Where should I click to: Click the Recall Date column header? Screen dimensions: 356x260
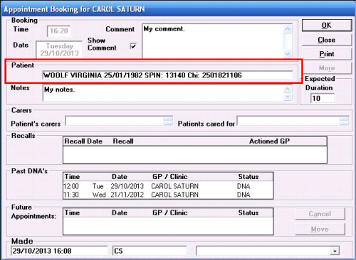click(83, 141)
